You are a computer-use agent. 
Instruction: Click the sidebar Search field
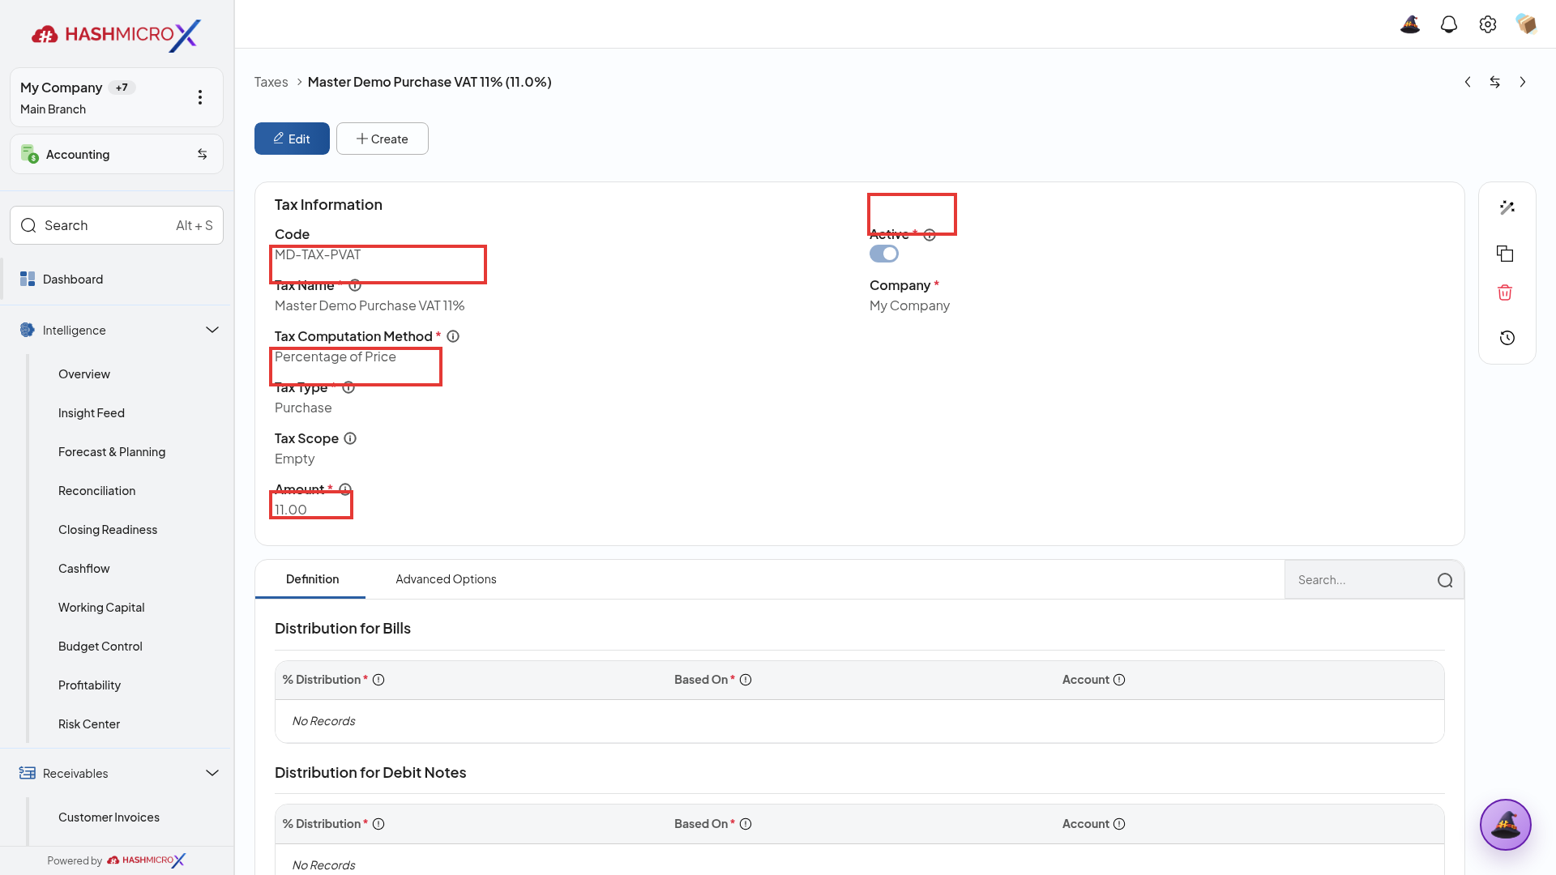117,225
